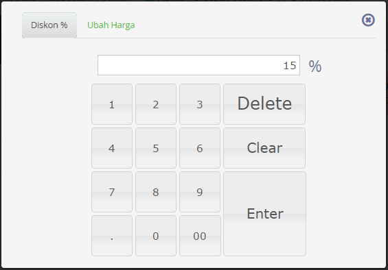388x270 pixels.
Task: Reset the value using Clear button
Action: click(x=264, y=148)
